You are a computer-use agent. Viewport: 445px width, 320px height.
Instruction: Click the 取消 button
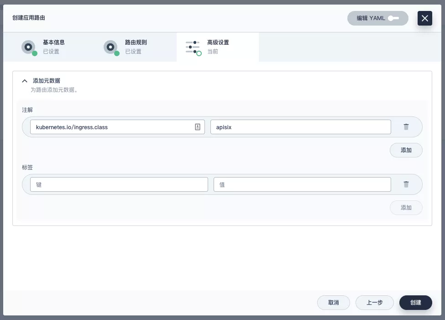pyautogui.click(x=334, y=302)
